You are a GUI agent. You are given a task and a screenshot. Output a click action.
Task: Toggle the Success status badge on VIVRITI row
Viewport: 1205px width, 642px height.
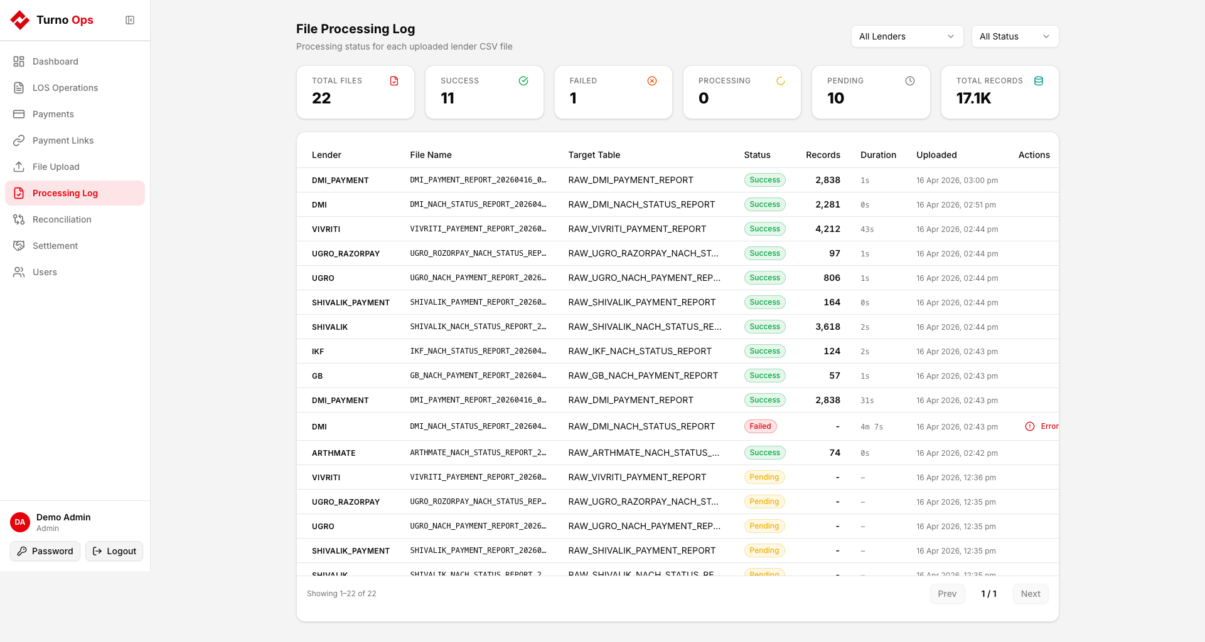[764, 229]
